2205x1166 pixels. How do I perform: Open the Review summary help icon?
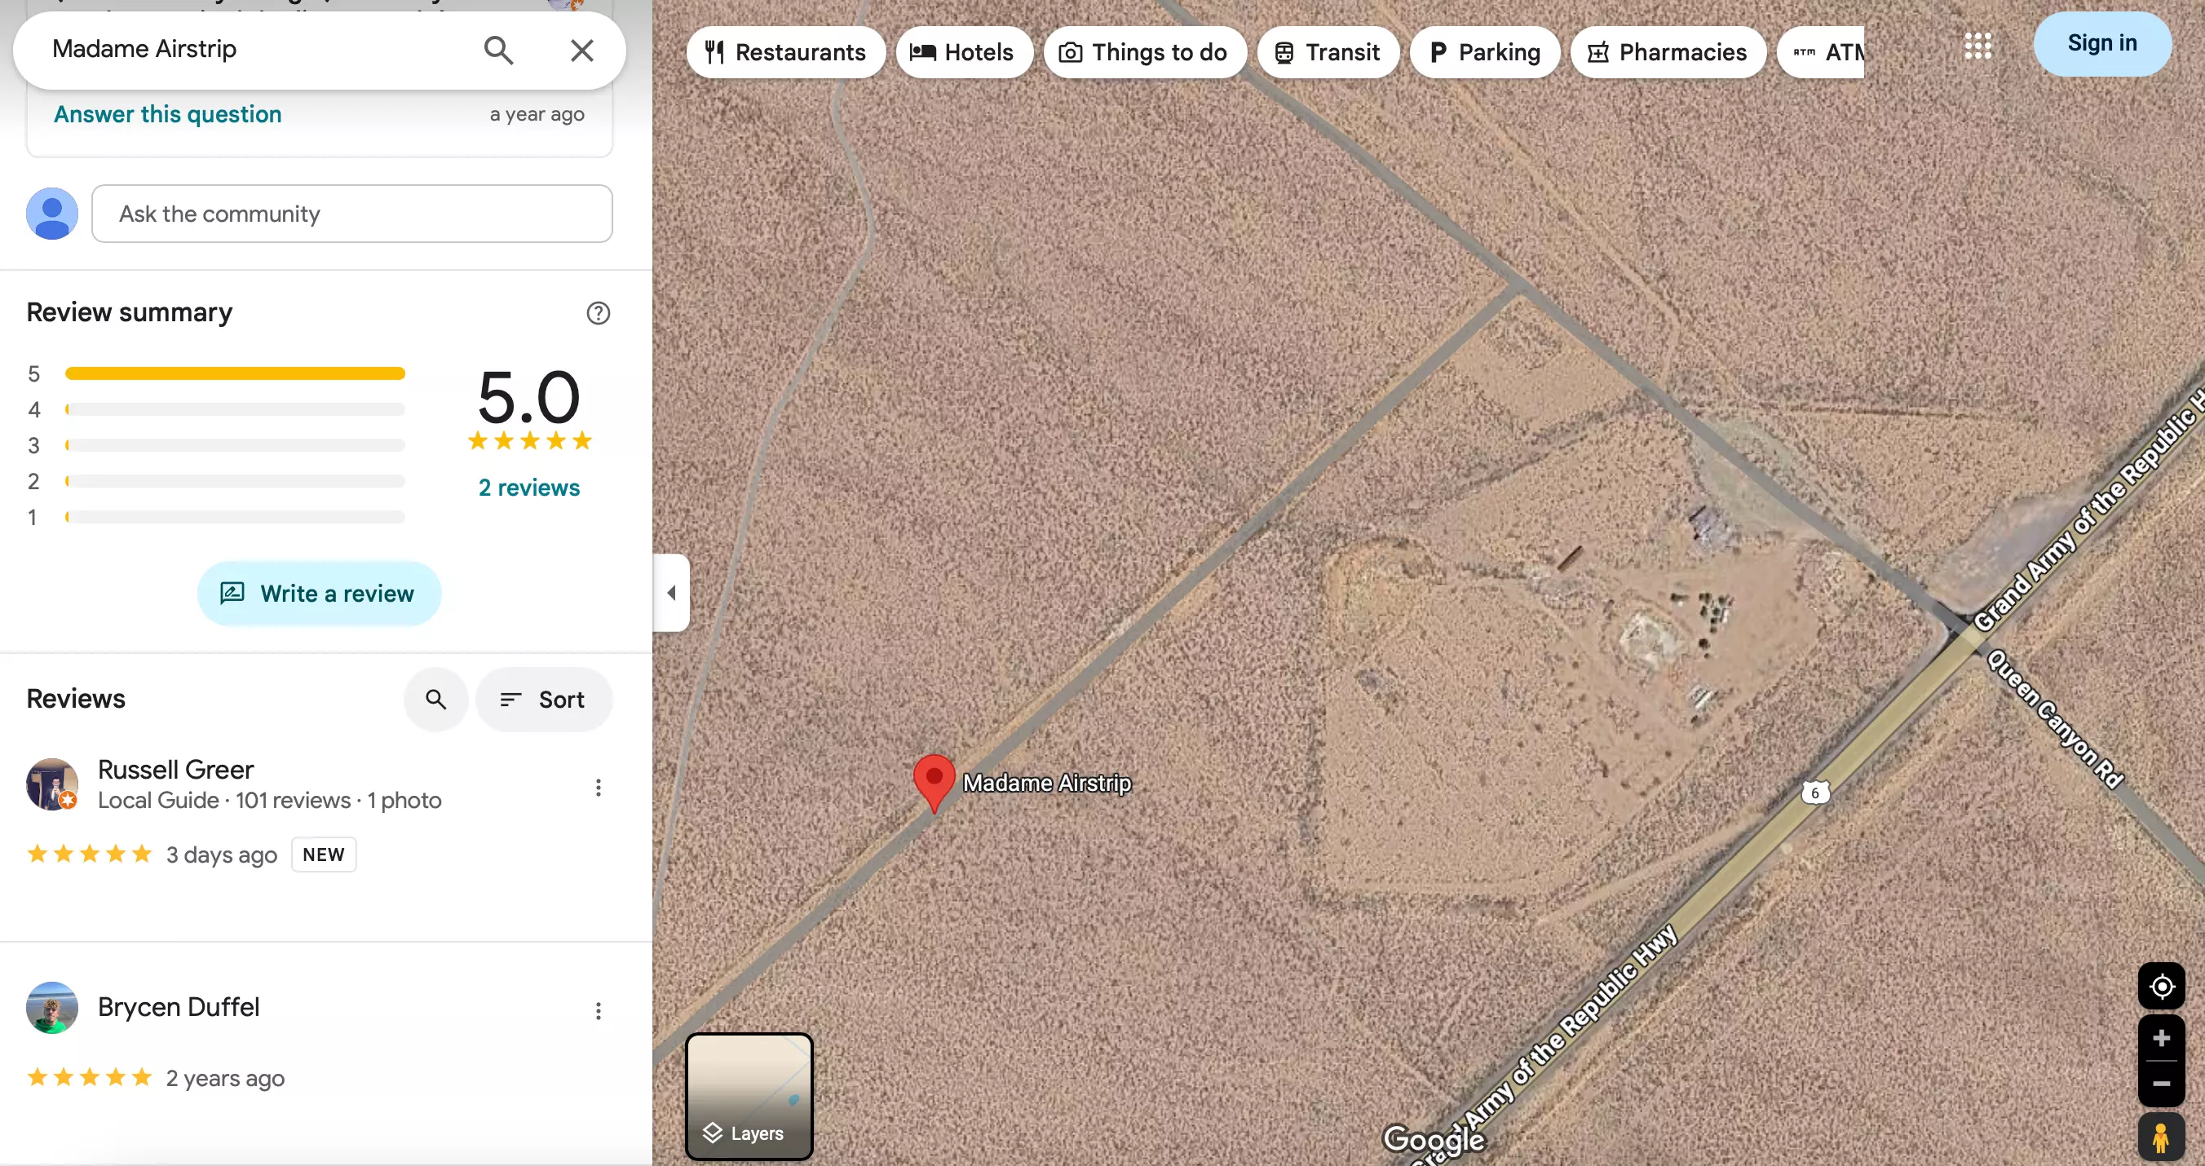coord(599,313)
